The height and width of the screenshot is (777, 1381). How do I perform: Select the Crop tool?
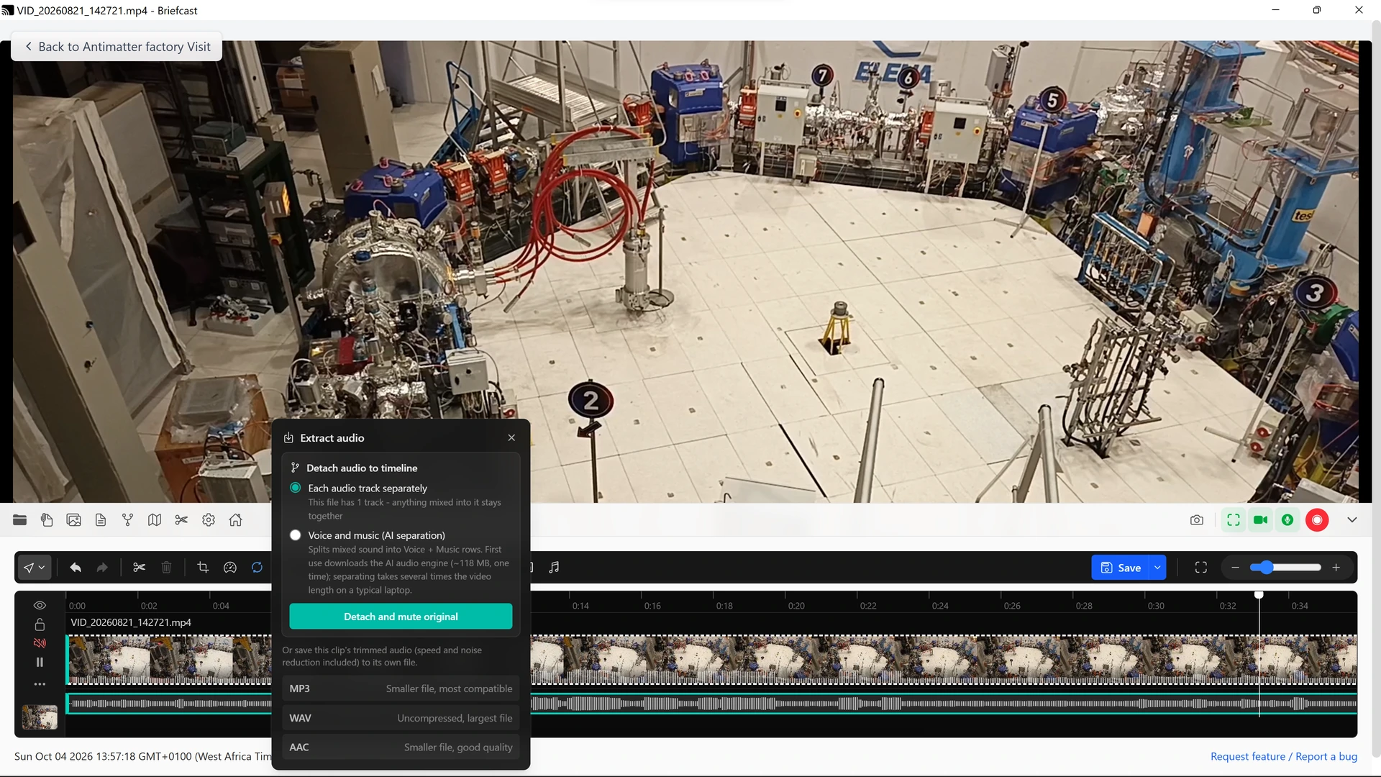(x=203, y=567)
